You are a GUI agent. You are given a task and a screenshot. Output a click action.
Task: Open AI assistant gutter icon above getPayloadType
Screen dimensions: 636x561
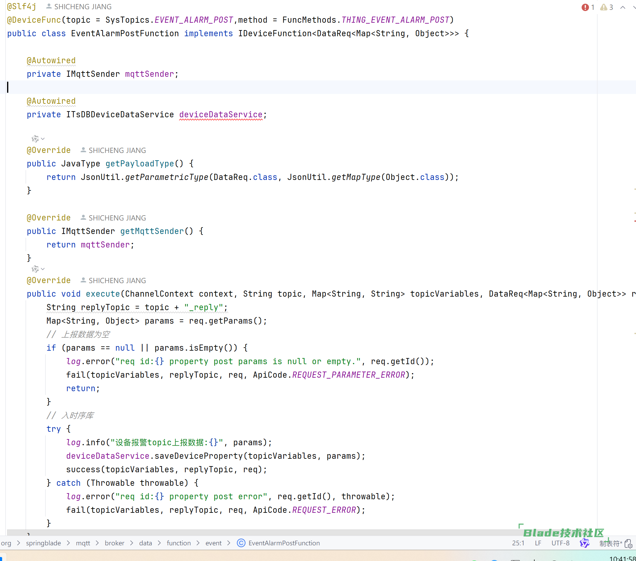pyautogui.click(x=35, y=138)
